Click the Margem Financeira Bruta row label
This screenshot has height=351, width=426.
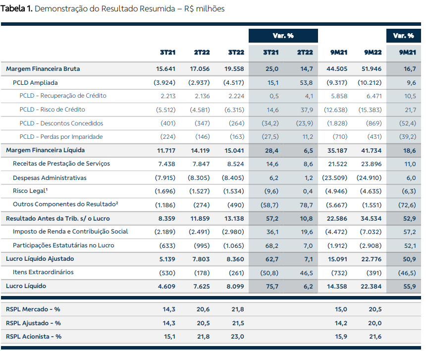point(43,69)
